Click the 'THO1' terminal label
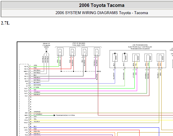 pos(26,123)
